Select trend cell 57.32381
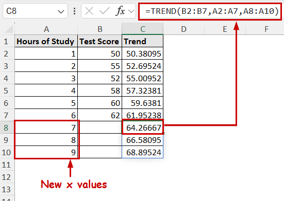The image size is (284, 201). [x=143, y=90]
